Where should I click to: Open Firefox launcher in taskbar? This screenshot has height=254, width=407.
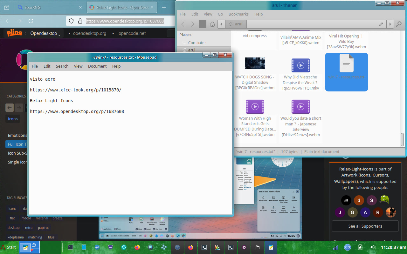pyautogui.click(x=137, y=247)
